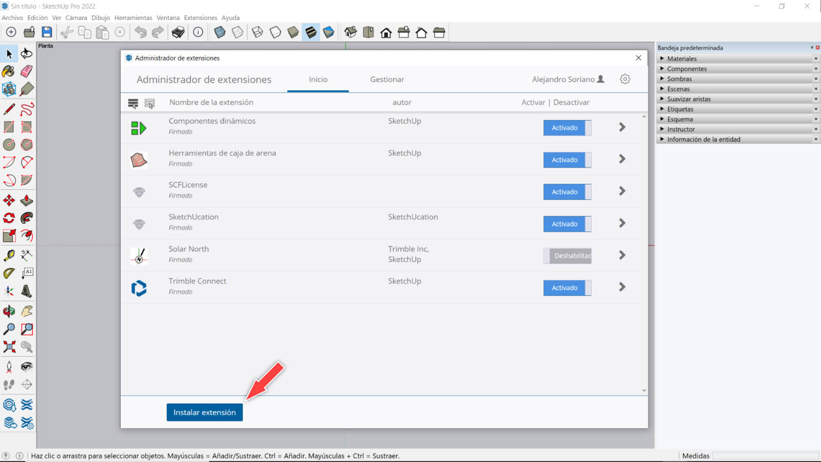Pick the Line pencil tool

9,109
